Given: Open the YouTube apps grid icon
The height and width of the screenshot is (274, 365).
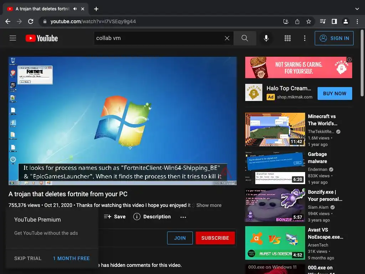Looking at the screenshot, I should [288, 38].
